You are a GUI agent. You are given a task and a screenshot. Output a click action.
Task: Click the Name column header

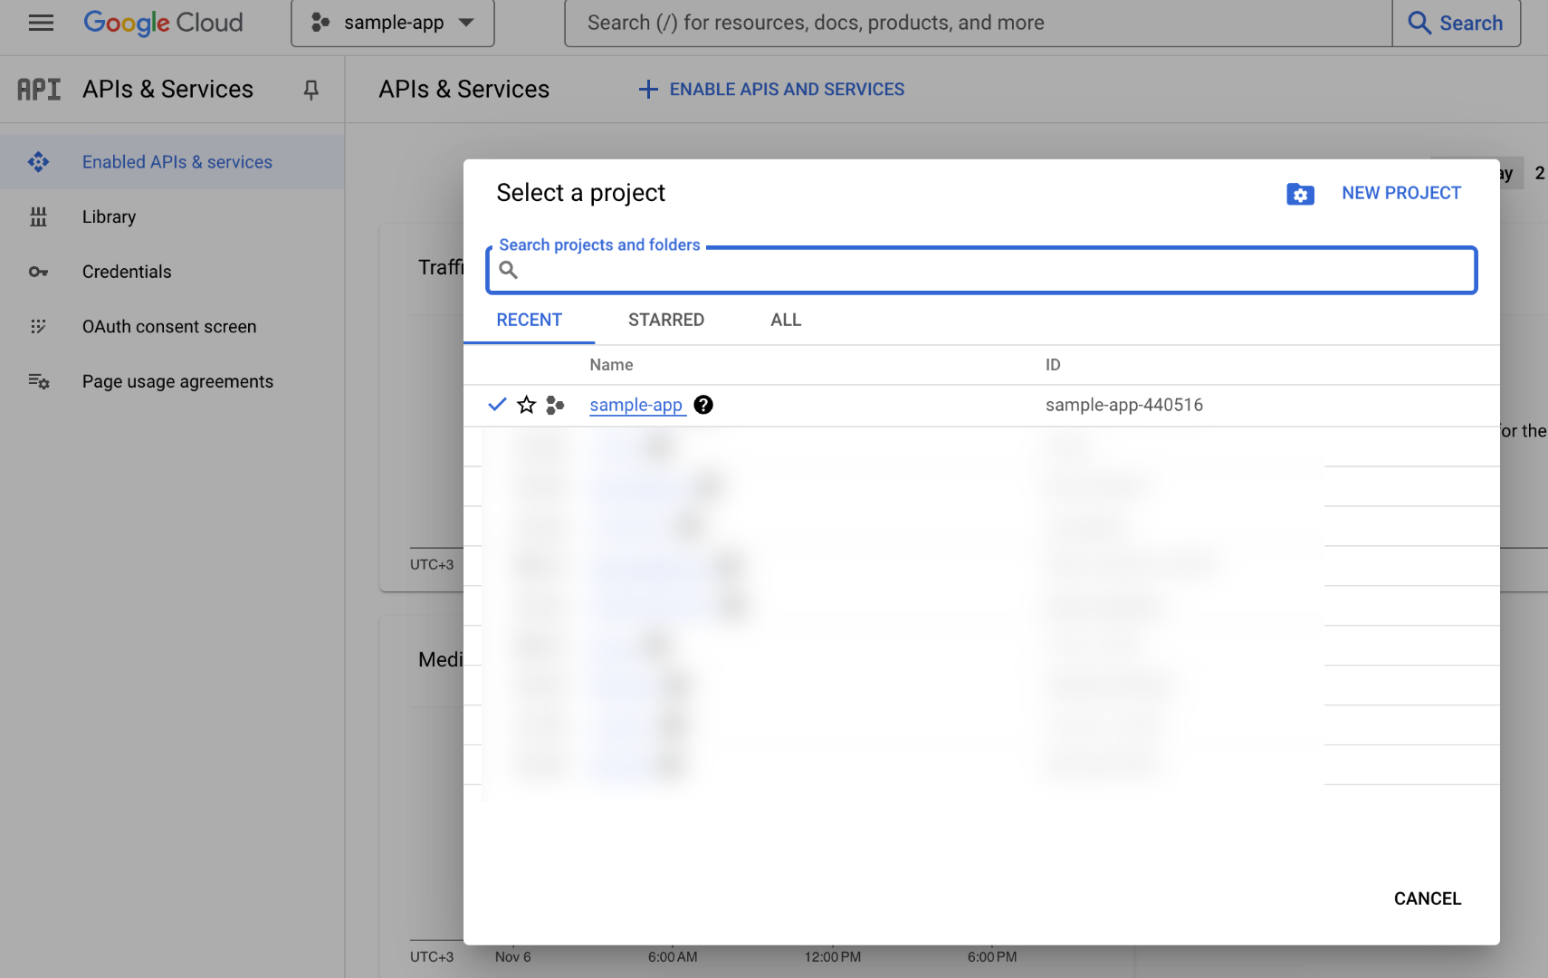coord(611,365)
